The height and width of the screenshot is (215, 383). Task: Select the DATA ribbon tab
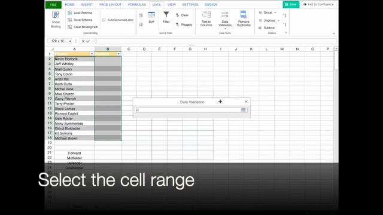[x=157, y=5]
